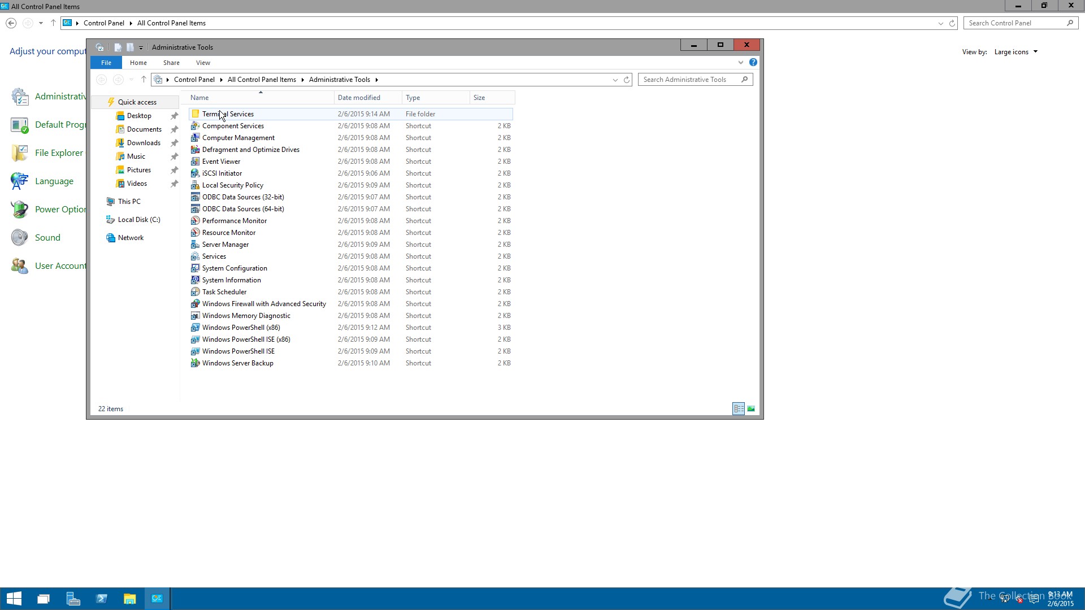The width and height of the screenshot is (1085, 610).
Task: Launch PowerShell from the taskbar
Action: (102, 599)
